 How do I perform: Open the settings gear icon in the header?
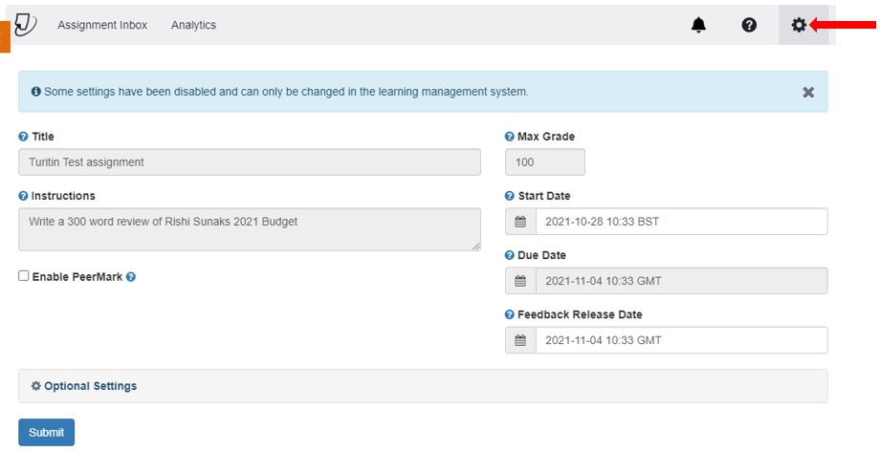799,25
